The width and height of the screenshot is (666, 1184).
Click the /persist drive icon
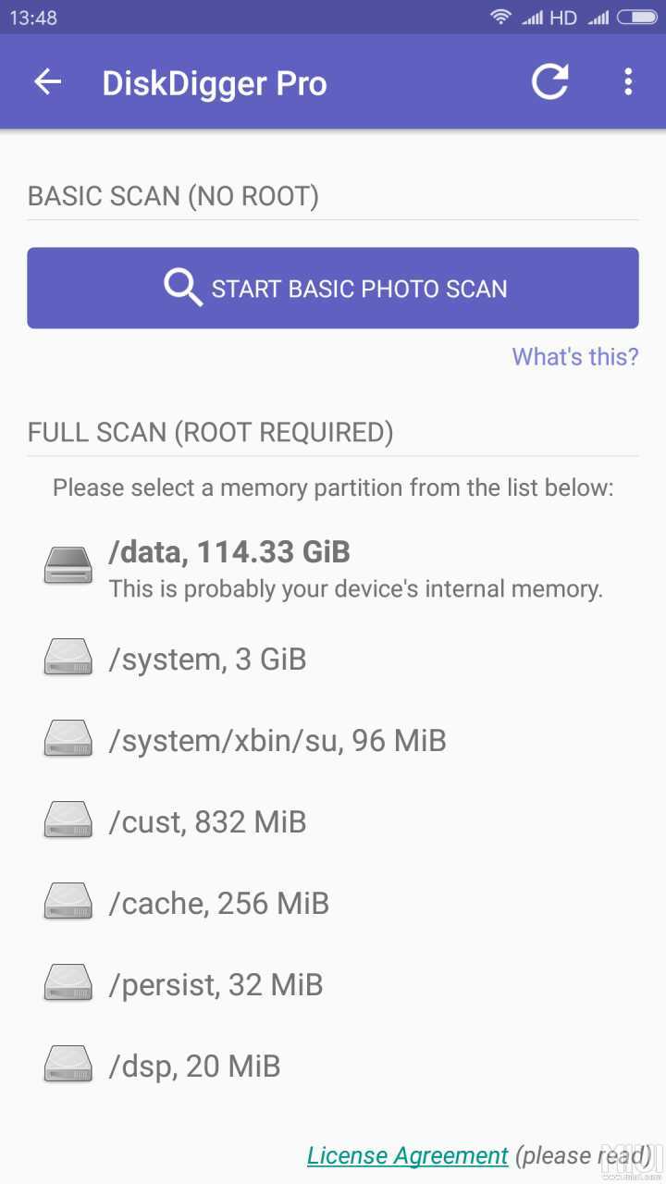point(68,984)
